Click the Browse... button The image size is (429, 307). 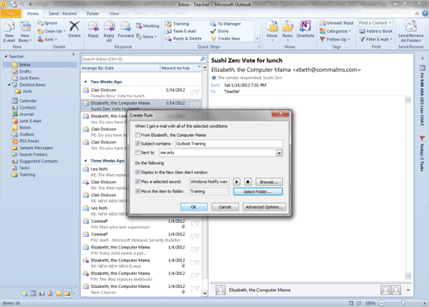[269, 182]
